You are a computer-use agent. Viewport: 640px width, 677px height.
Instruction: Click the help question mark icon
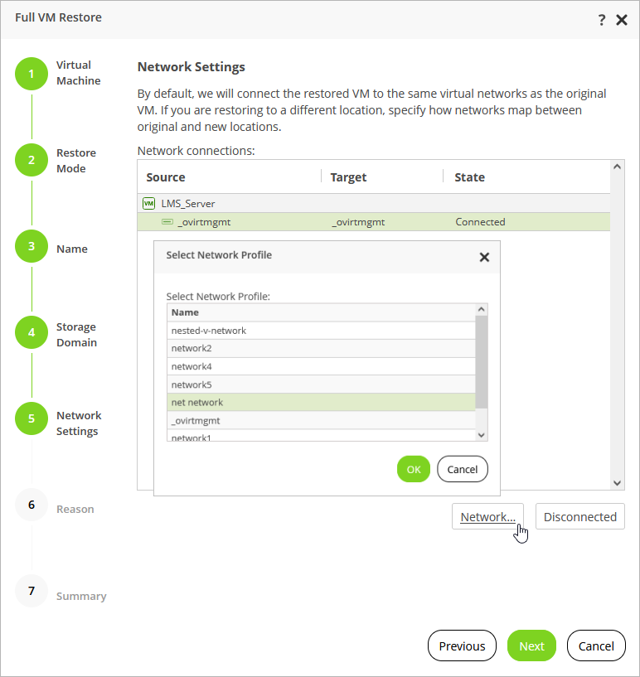(602, 20)
